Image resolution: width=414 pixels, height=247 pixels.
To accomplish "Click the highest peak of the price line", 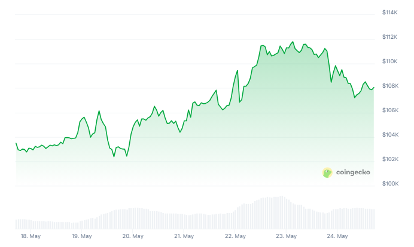I will click(x=293, y=42).
